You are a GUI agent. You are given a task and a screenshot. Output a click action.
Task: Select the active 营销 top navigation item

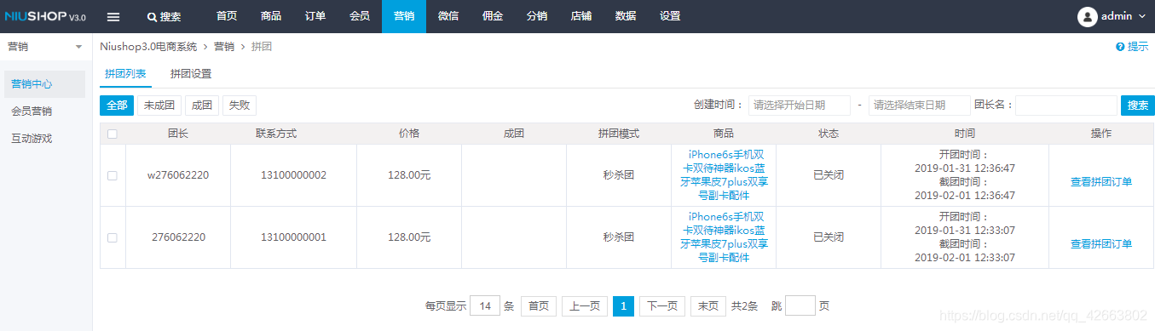point(404,16)
